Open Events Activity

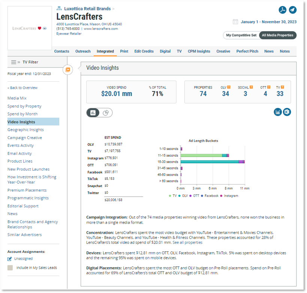[x=21, y=145]
